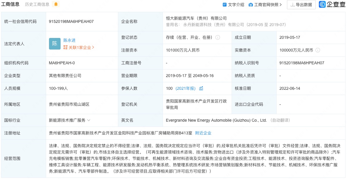Click paid-in capital 100000万元人民币
Viewport: 347px width, 179px height.
click(296, 50)
